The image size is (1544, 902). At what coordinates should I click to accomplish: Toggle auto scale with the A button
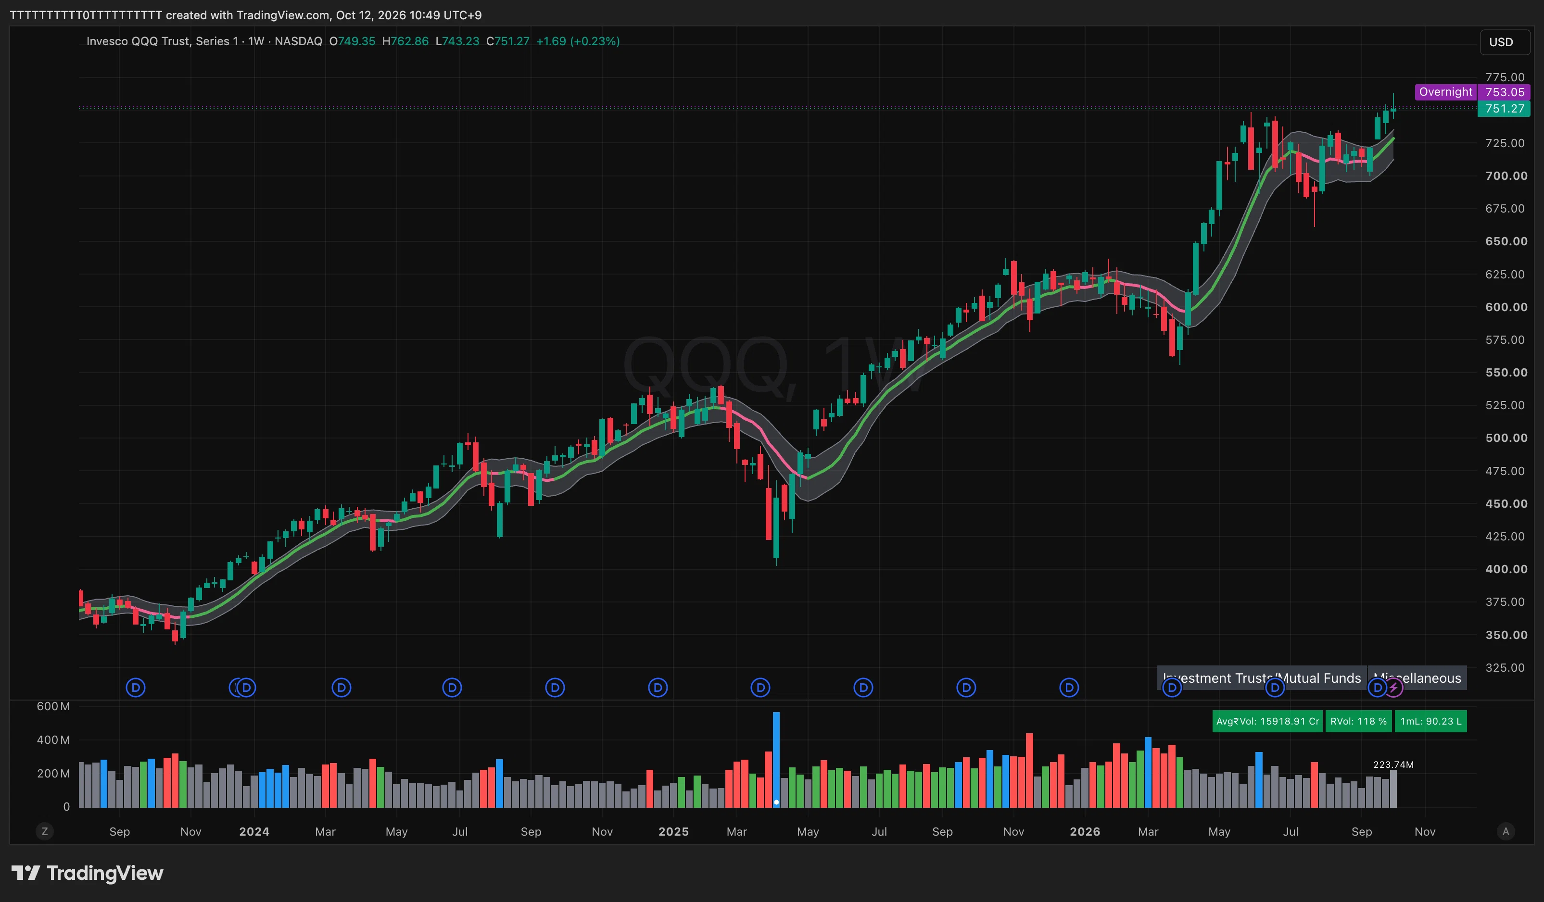pyautogui.click(x=1506, y=832)
